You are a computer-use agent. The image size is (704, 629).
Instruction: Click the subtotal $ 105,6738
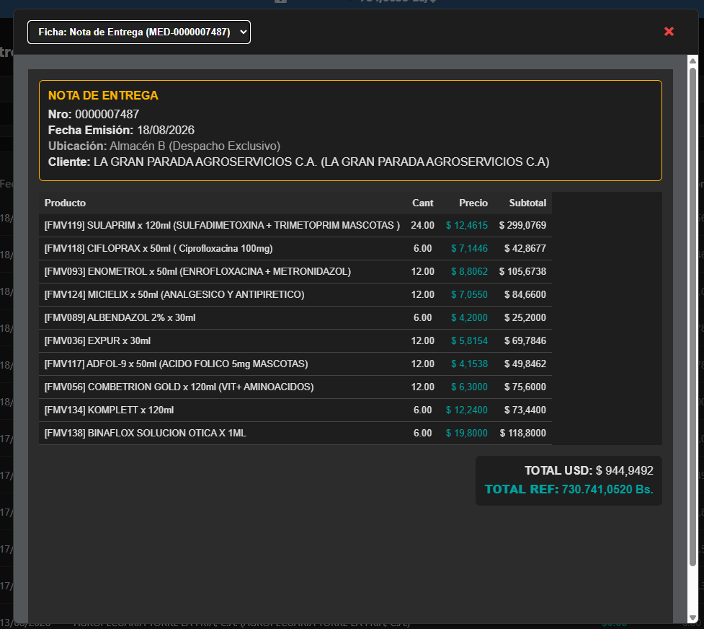[x=522, y=271]
